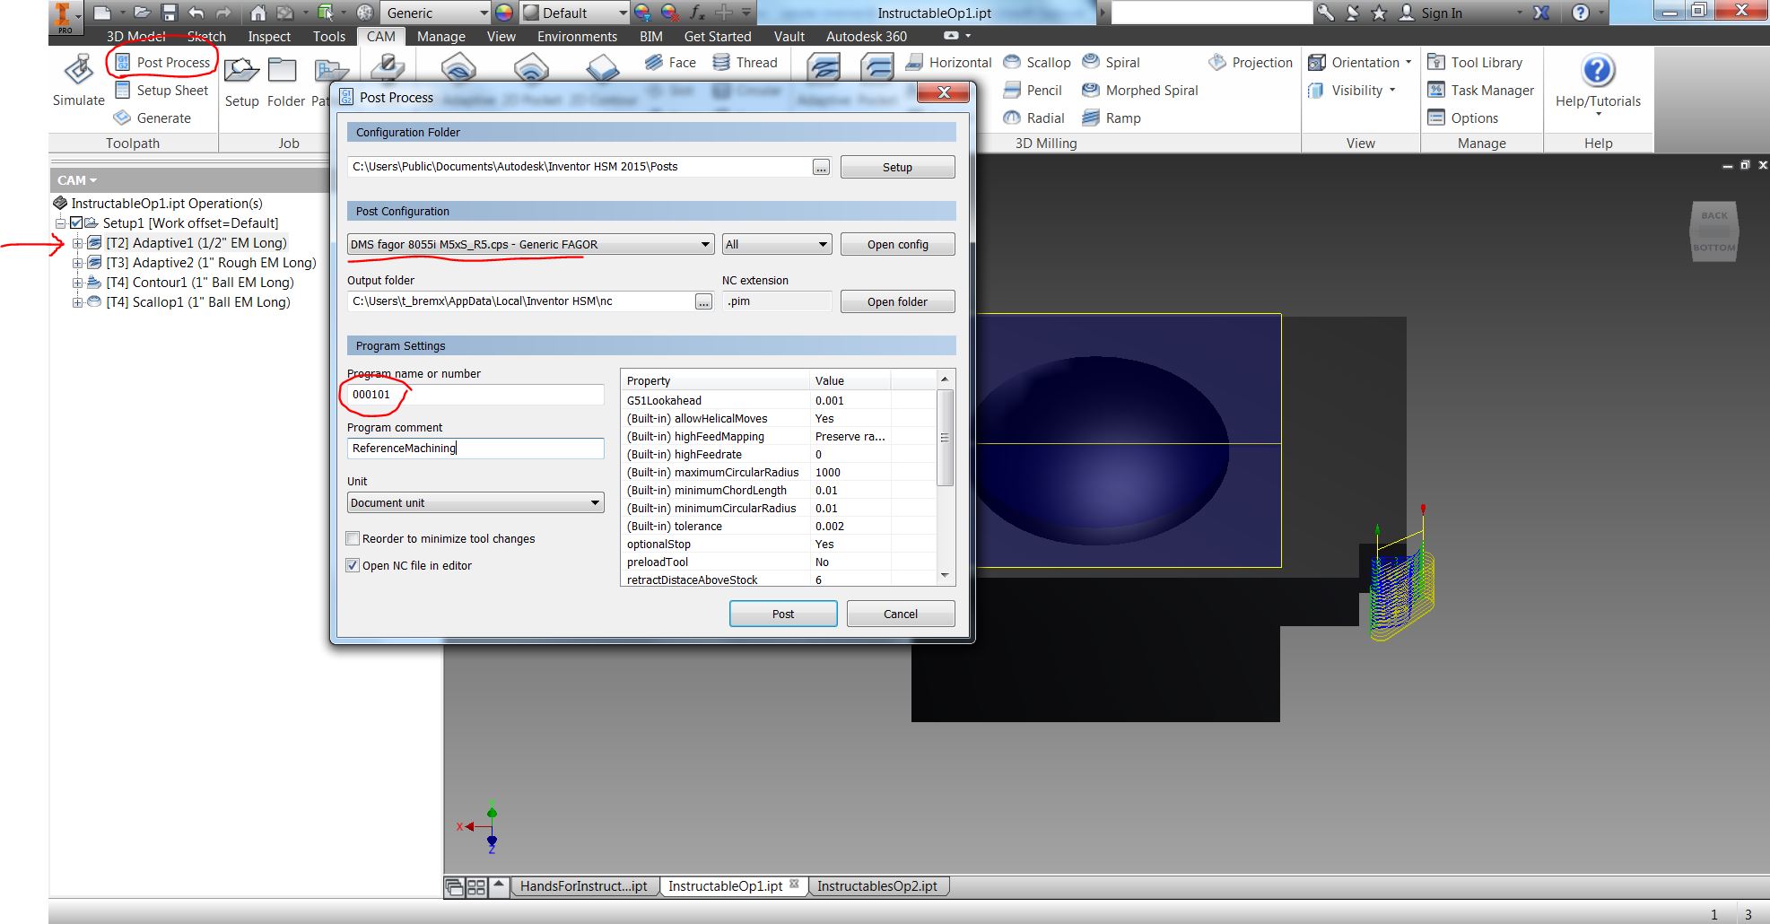1770x924 pixels.
Task: Click the Folder job icon
Action: (x=285, y=82)
